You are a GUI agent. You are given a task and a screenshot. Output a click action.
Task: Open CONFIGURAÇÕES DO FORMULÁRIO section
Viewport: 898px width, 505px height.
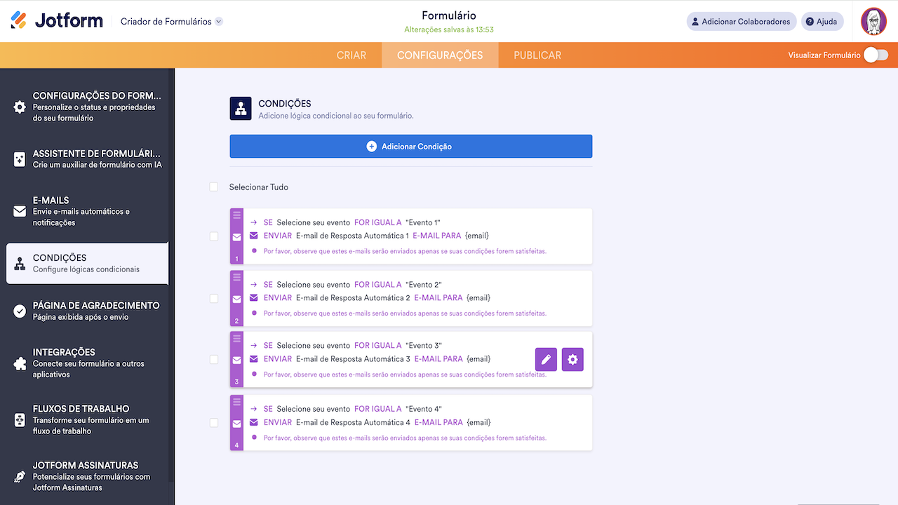87,107
